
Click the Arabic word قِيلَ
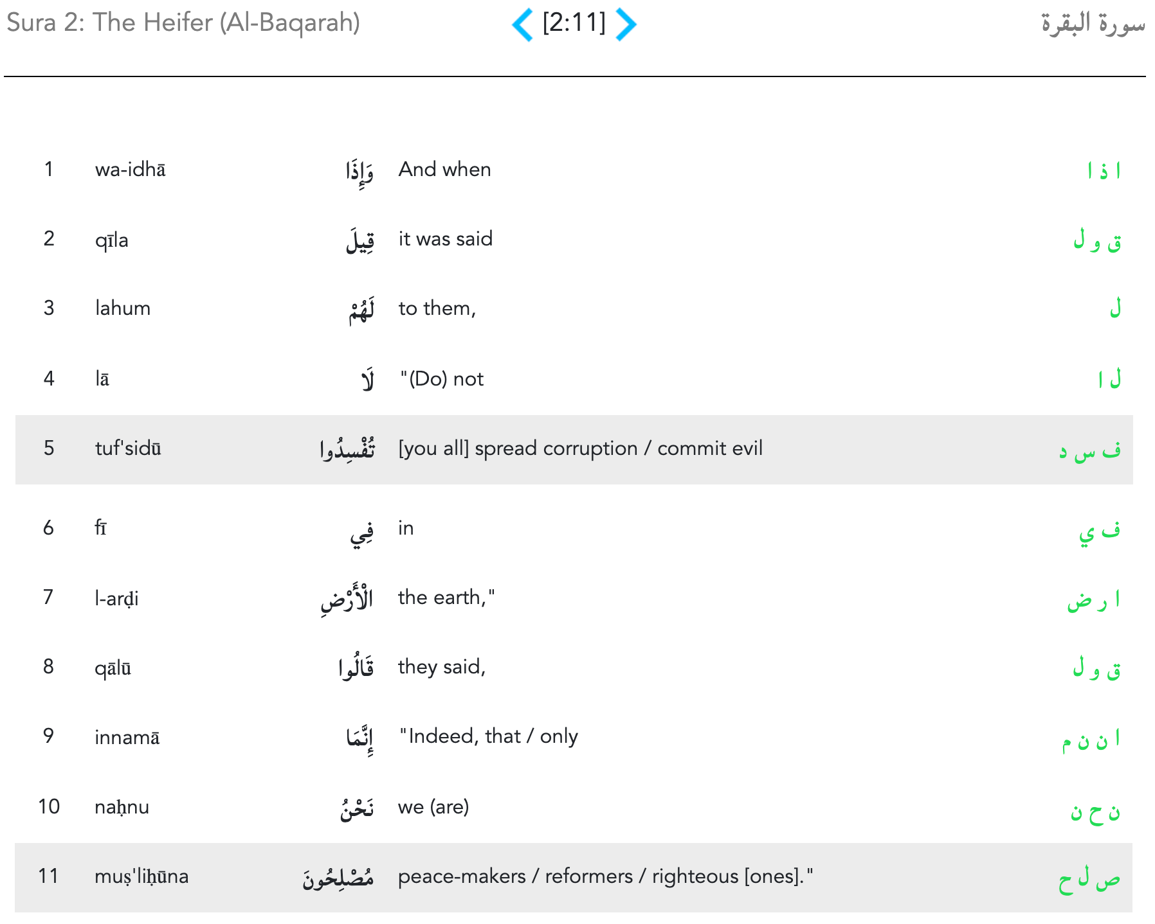pos(359,241)
